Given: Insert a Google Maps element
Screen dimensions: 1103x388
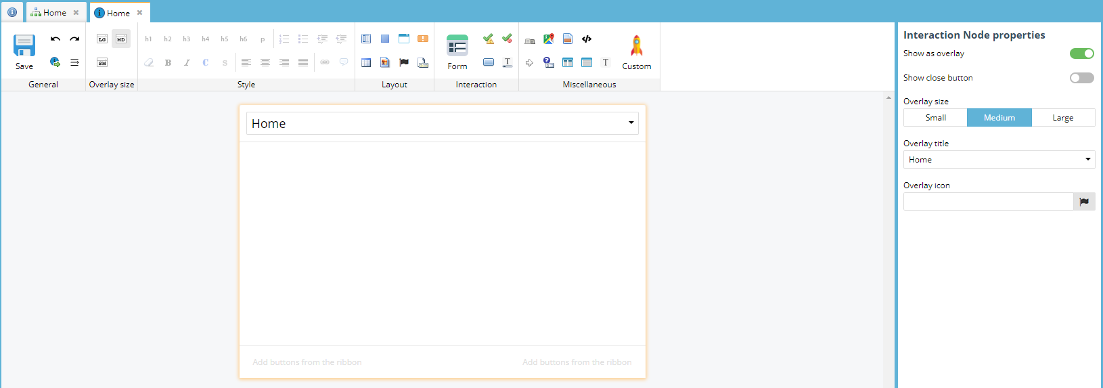Looking at the screenshot, I should (x=549, y=39).
